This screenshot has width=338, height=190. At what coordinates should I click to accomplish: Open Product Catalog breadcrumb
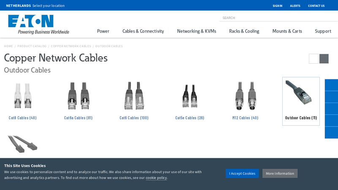[x=32, y=46]
